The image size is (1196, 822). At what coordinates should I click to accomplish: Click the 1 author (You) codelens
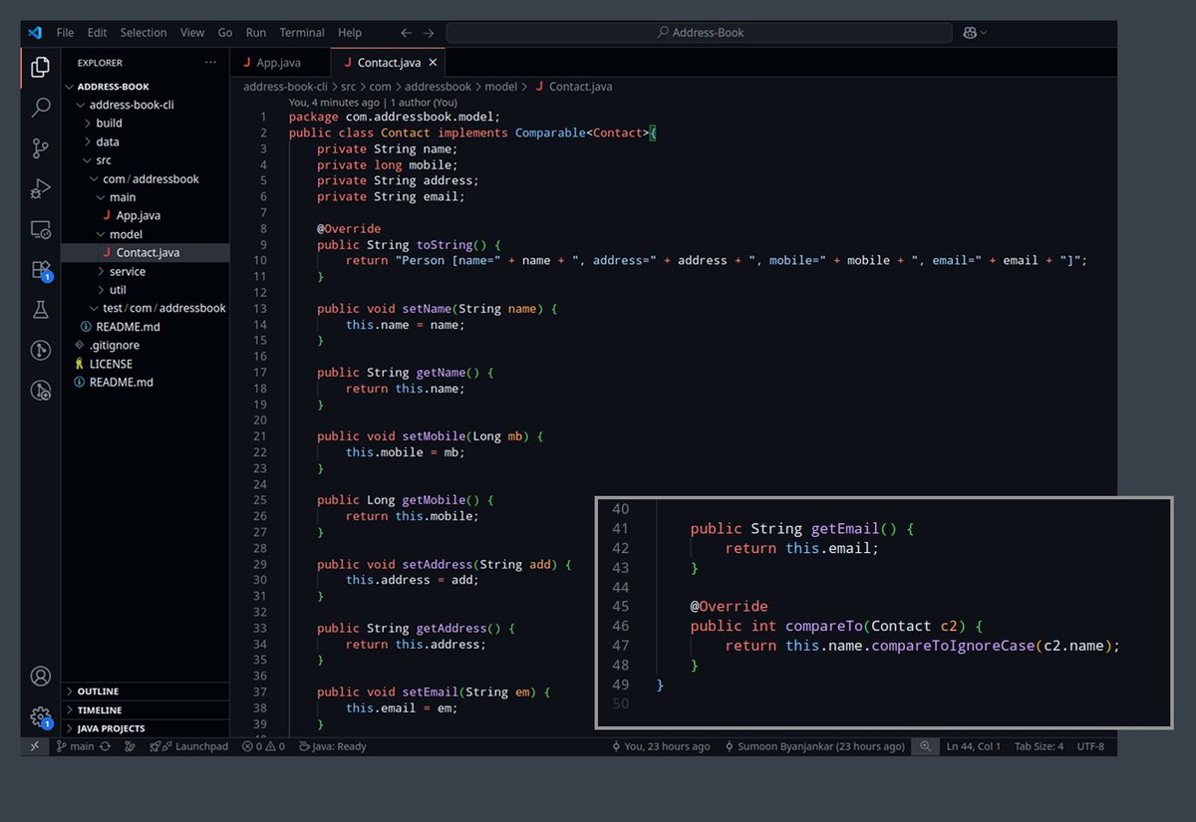424,102
